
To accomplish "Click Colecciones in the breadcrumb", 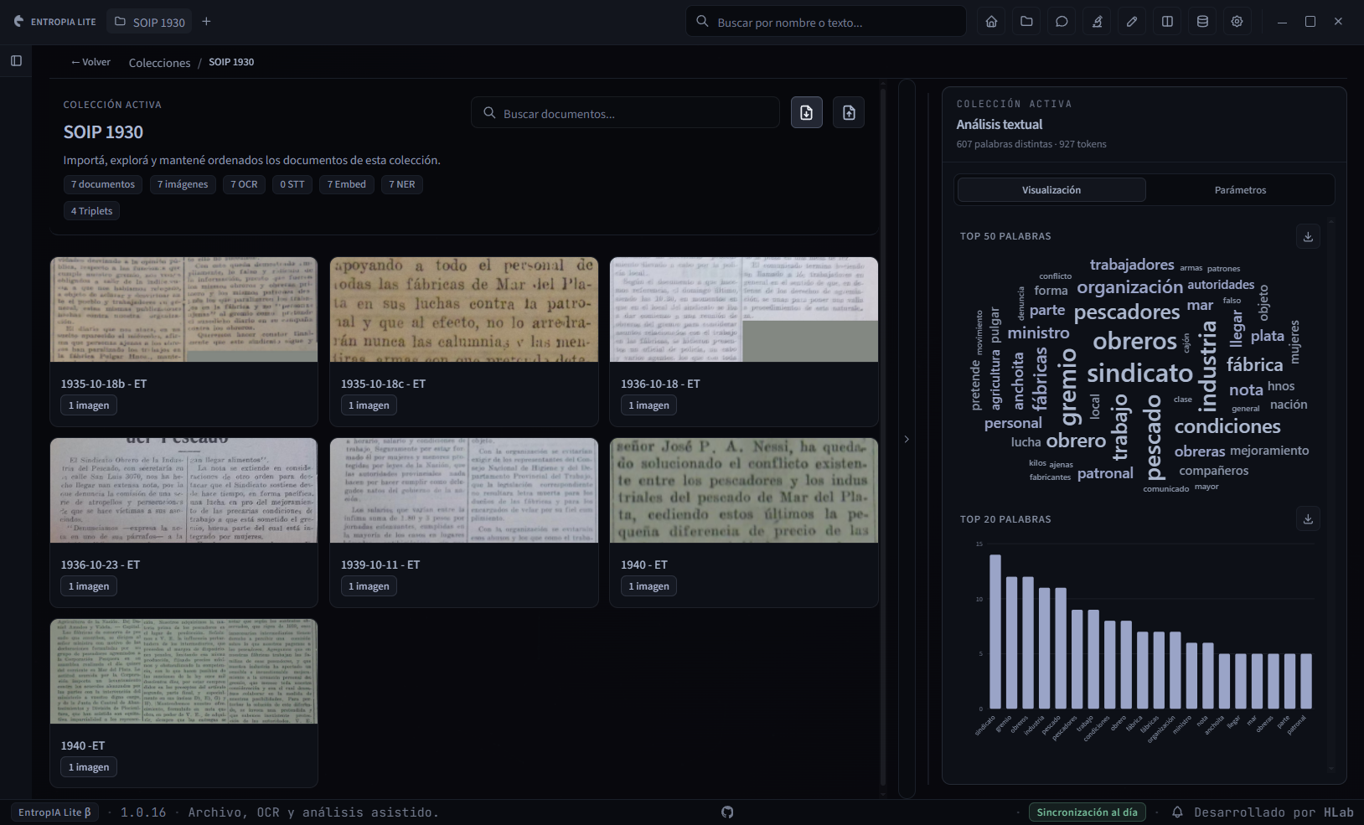I will [159, 63].
